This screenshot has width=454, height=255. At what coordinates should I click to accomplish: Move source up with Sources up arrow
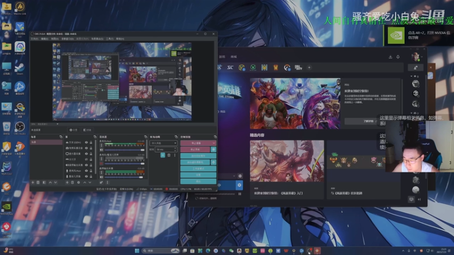click(85, 182)
